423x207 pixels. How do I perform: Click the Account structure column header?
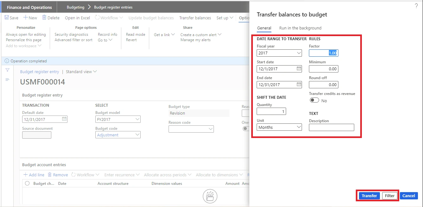pos(113,183)
